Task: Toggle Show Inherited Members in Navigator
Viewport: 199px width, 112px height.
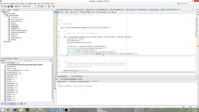Action: pos(2,104)
